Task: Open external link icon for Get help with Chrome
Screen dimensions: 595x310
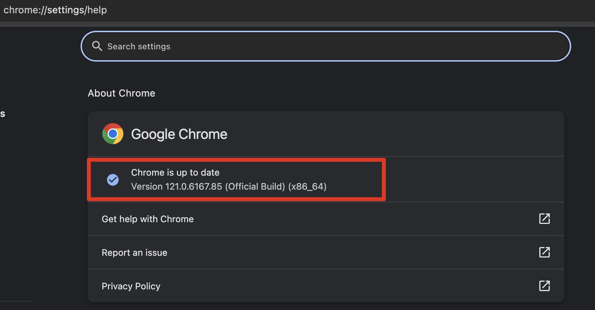Action: [x=544, y=219]
